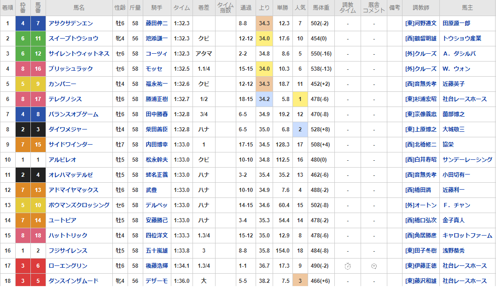Click the 調教タイム column header
Viewport: 496px width, 287px height.
coord(348,8)
